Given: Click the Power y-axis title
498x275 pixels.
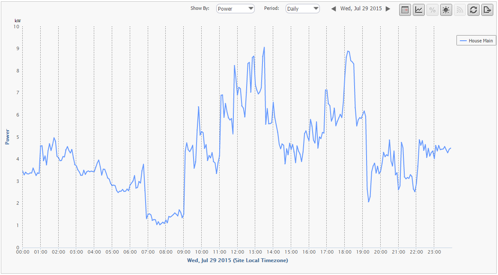Looking at the screenshot, I should [x=7, y=137].
